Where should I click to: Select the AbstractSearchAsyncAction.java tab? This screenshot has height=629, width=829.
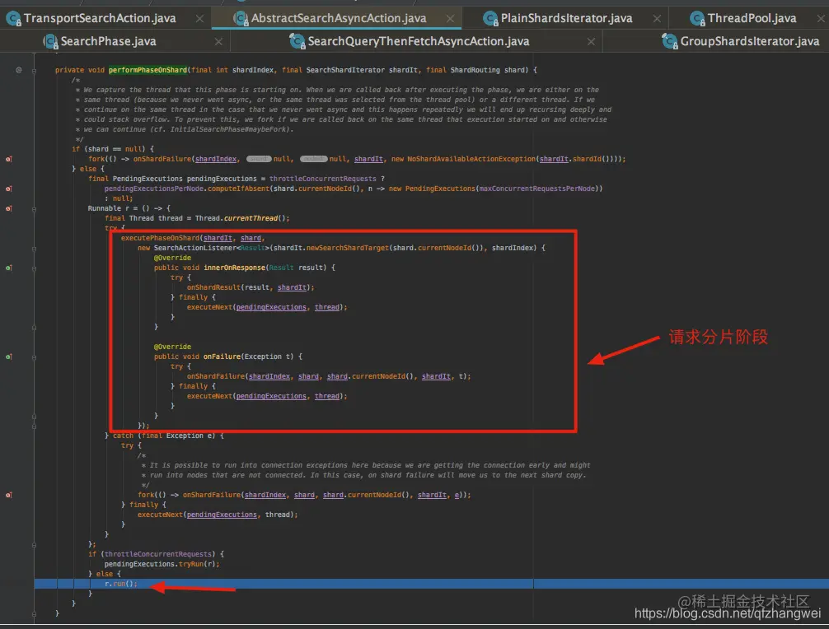tap(339, 18)
